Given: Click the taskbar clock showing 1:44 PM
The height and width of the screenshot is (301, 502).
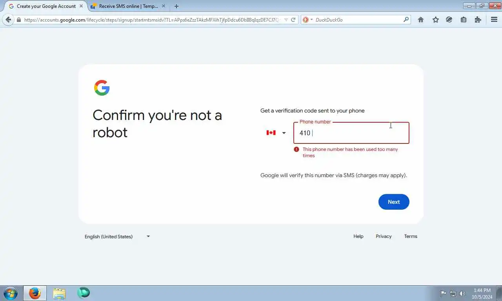Looking at the screenshot, I should [x=482, y=294].
